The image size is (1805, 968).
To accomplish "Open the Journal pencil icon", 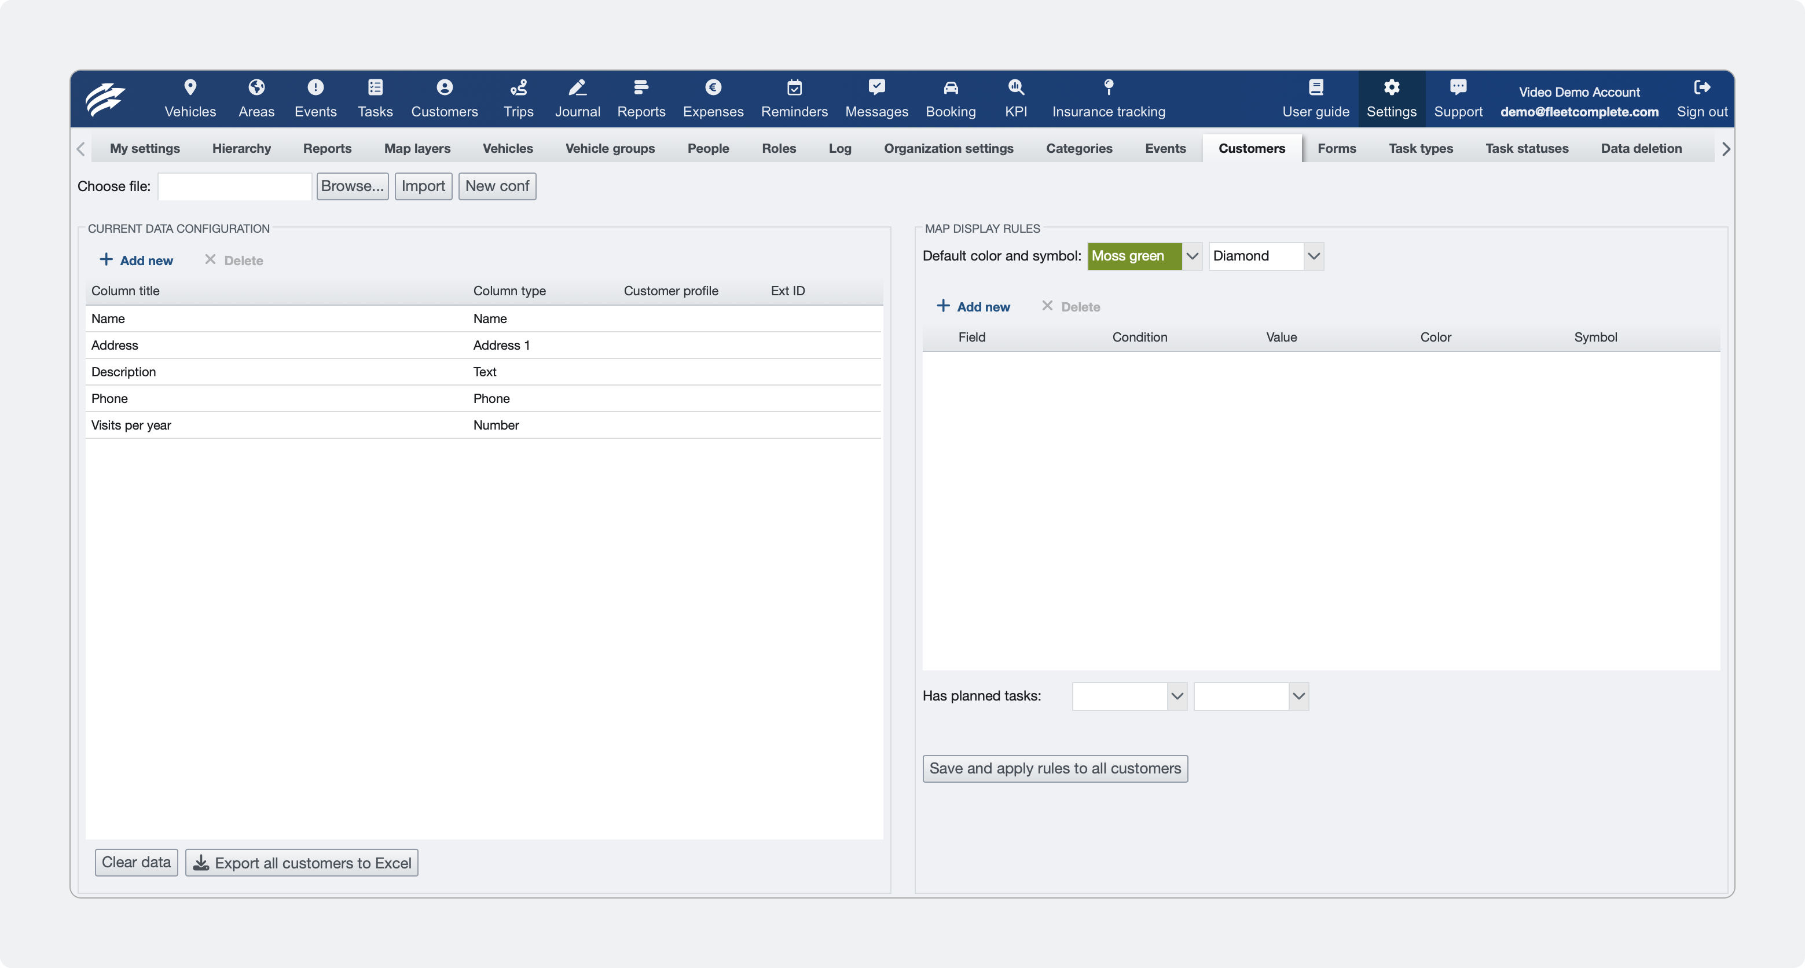I will point(577,87).
